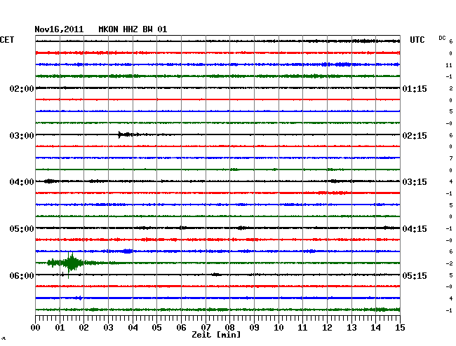Click the 05:15 UTC time label

[x=415, y=275]
